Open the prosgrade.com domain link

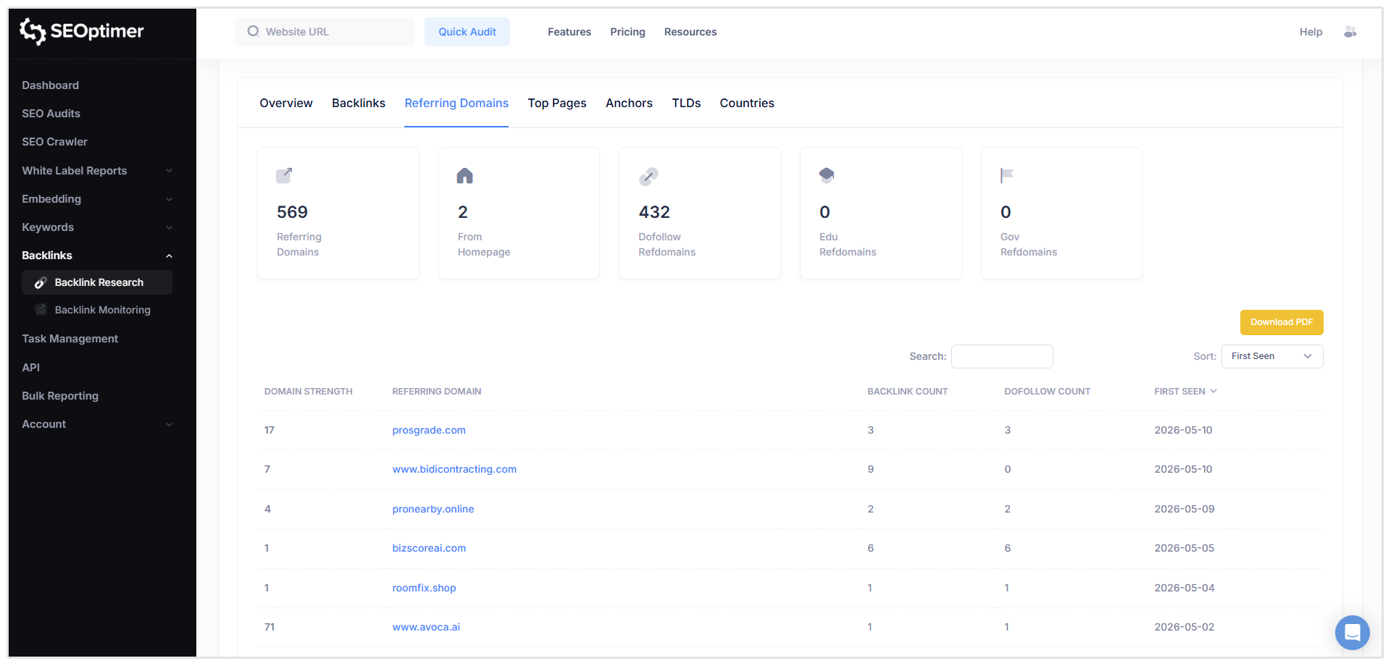point(429,430)
